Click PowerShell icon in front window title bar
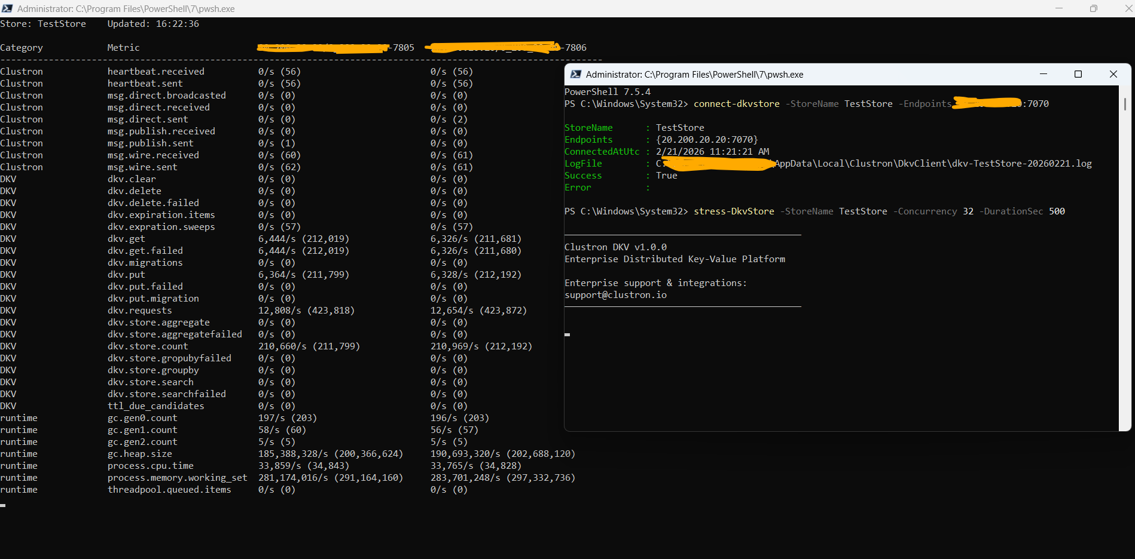Screen dimensions: 1135x559 (576, 75)
